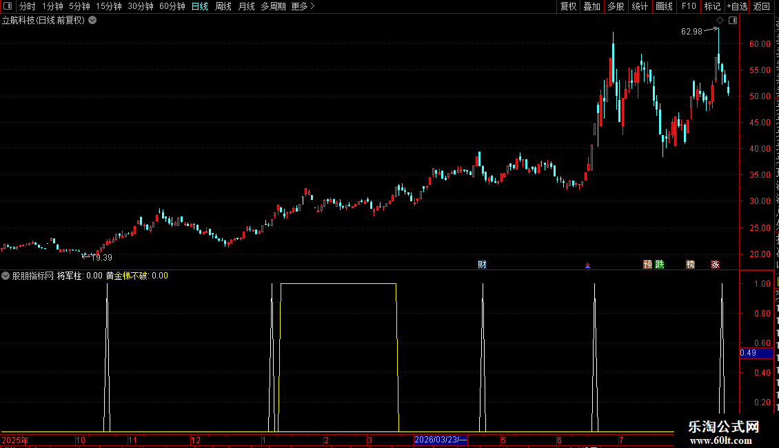Image resolution: width=779 pixels, height=448 pixels.
Task: Click the 股朋指标网 indicator name
Action: point(33,276)
